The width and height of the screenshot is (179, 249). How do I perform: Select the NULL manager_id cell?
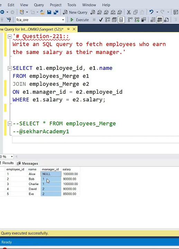51,174
